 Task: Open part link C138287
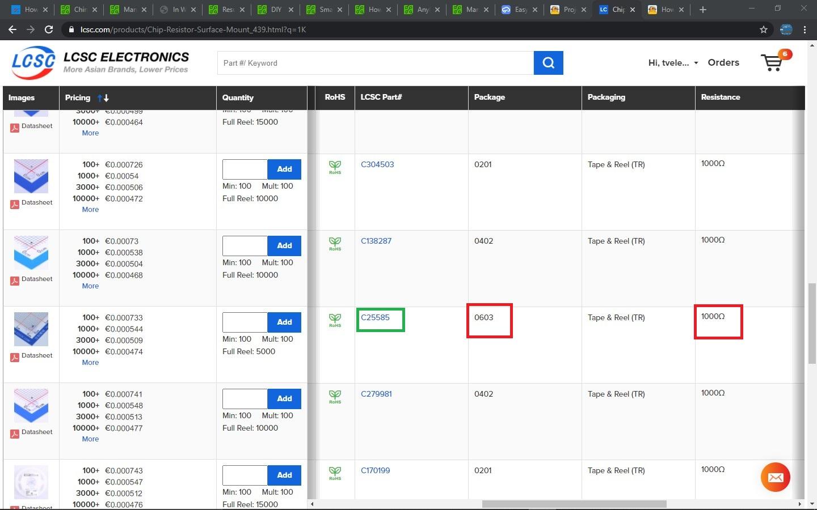376,241
